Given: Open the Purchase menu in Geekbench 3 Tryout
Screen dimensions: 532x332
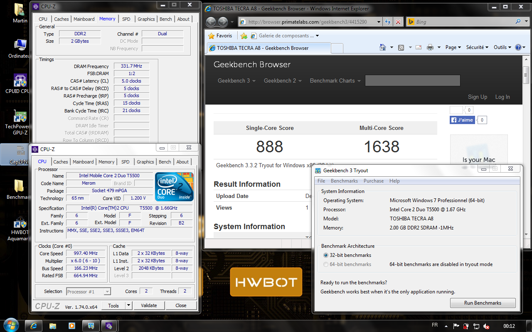Looking at the screenshot, I should pos(374,181).
